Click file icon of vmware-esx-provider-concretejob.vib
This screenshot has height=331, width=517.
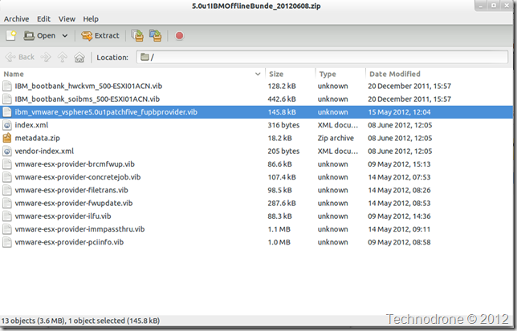pyautogui.click(x=7, y=177)
